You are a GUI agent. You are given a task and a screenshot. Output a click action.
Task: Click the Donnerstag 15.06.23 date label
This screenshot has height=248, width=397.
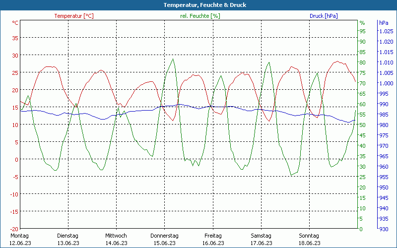[164, 239]
